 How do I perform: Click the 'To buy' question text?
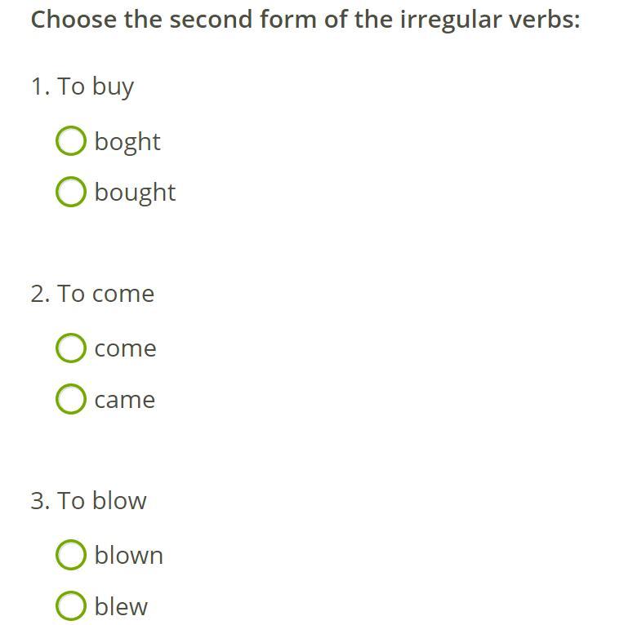click(96, 86)
